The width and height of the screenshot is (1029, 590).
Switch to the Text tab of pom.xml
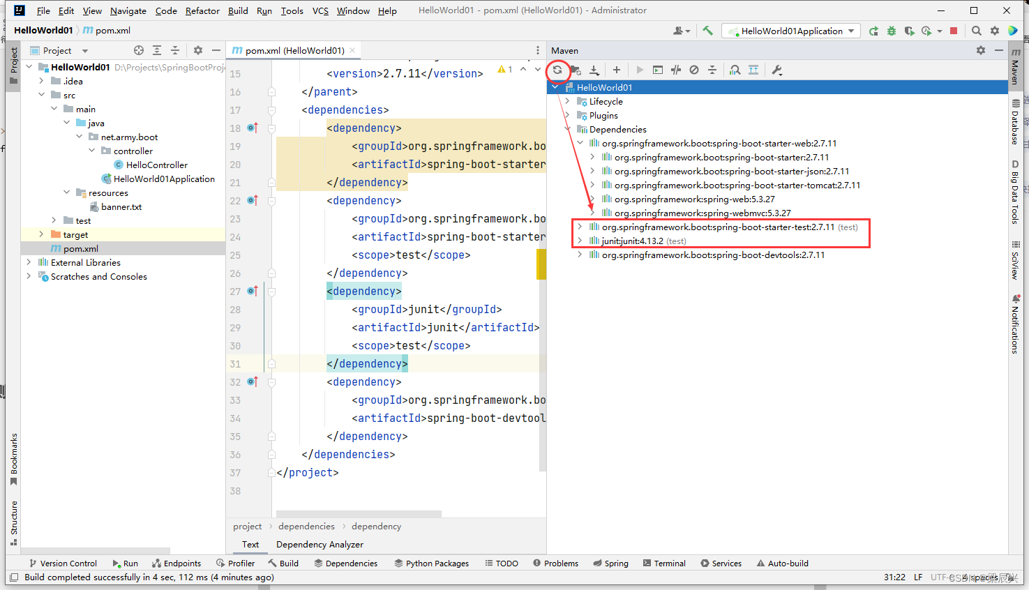250,544
